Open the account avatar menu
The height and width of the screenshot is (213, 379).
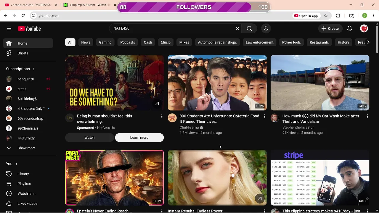tap(364, 28)
